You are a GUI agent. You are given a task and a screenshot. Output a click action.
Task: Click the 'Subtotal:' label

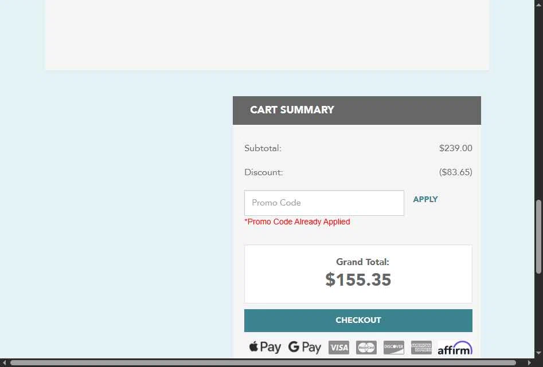pos(263,148)
